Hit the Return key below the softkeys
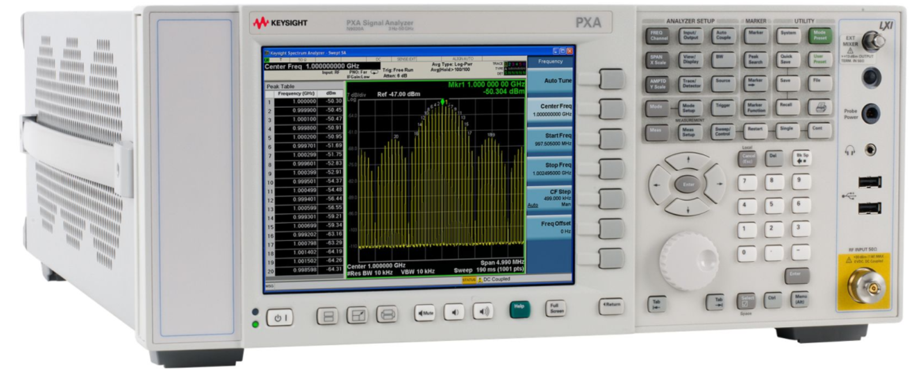924x375 pixels. click(611, 305)
